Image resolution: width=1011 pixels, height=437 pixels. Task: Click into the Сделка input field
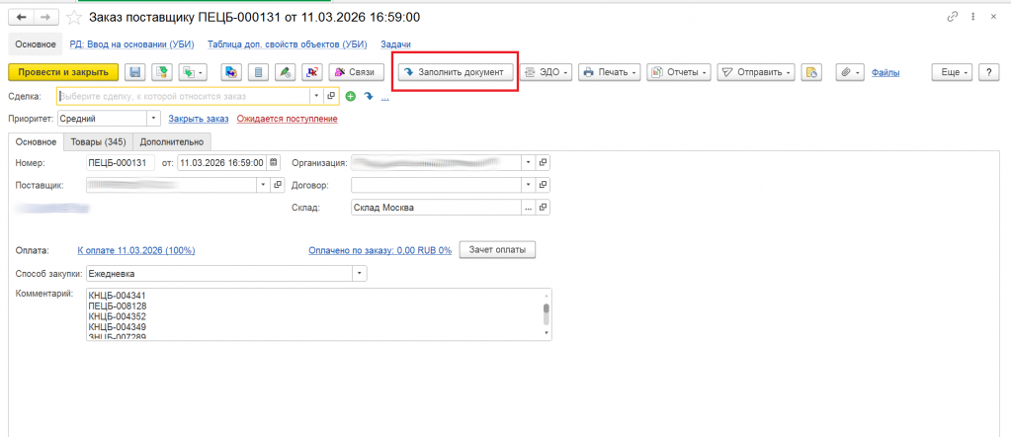point(184,96)
